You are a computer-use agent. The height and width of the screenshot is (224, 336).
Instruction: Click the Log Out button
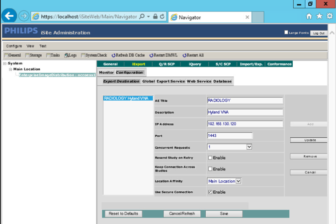coord(319,33)
